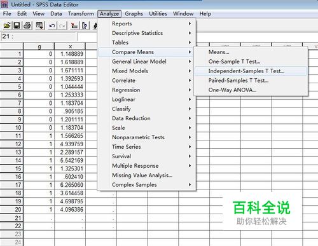Click cell value 1.671111

point(70,71)
